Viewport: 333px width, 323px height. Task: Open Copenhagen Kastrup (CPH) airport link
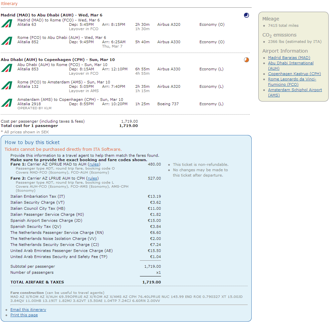coord(294,74)
